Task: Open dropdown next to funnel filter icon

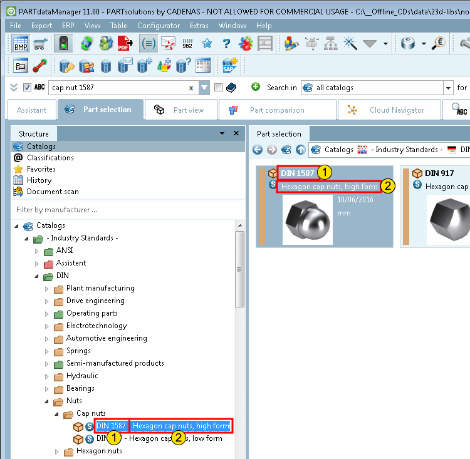Action: pyautogui.click(x=385, y=44)
